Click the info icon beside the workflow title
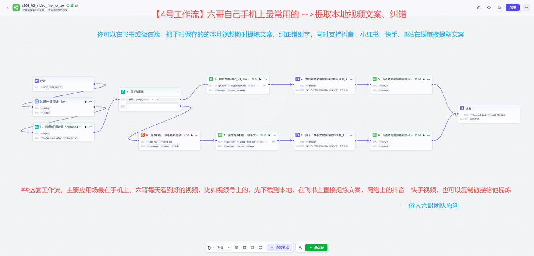 (68, 5)
